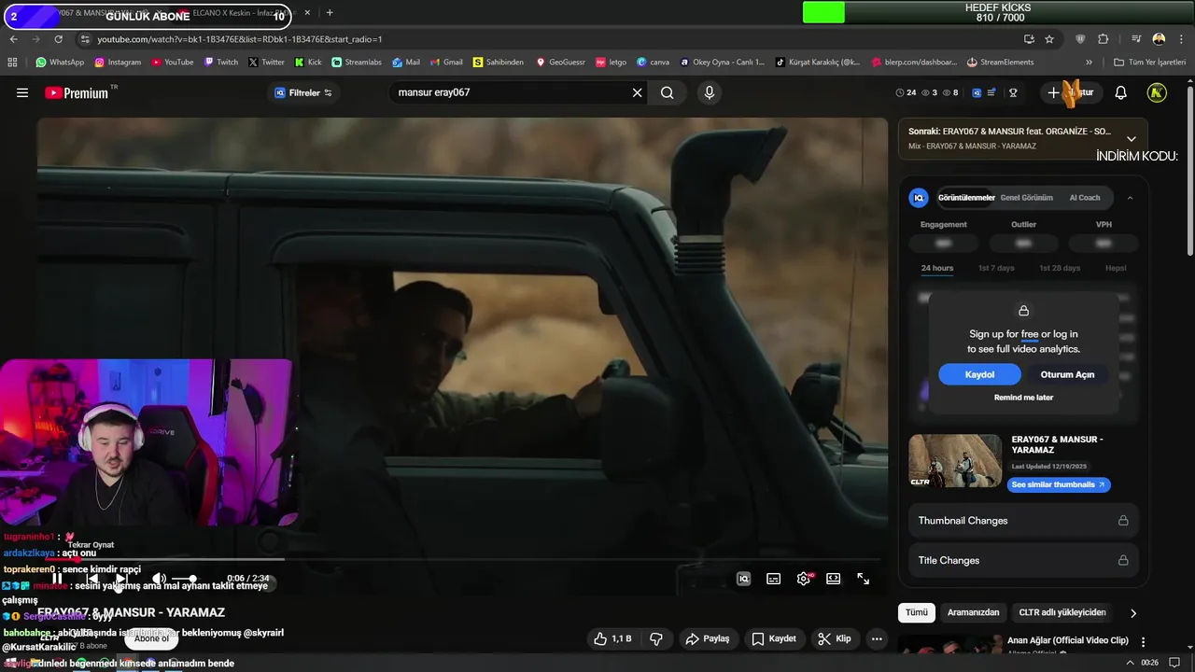Click See similar thumbnails link

(1059, 484)
